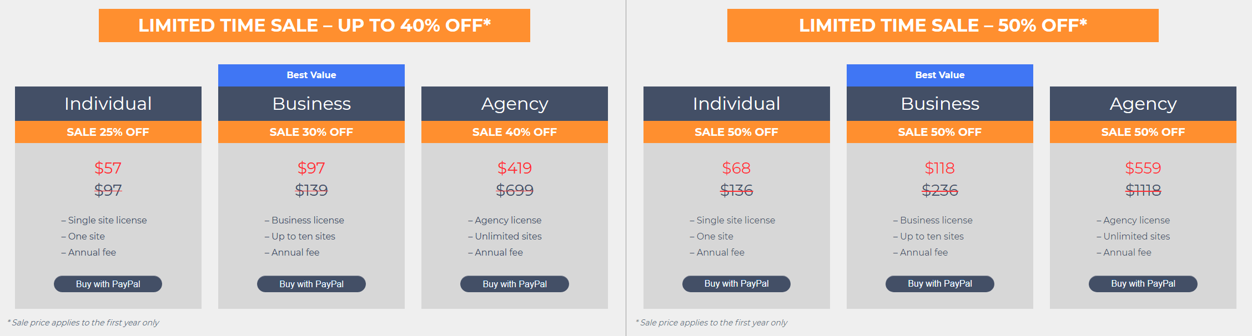Click the "UP TO 40% OFF" sale banner

pos(314,26)
